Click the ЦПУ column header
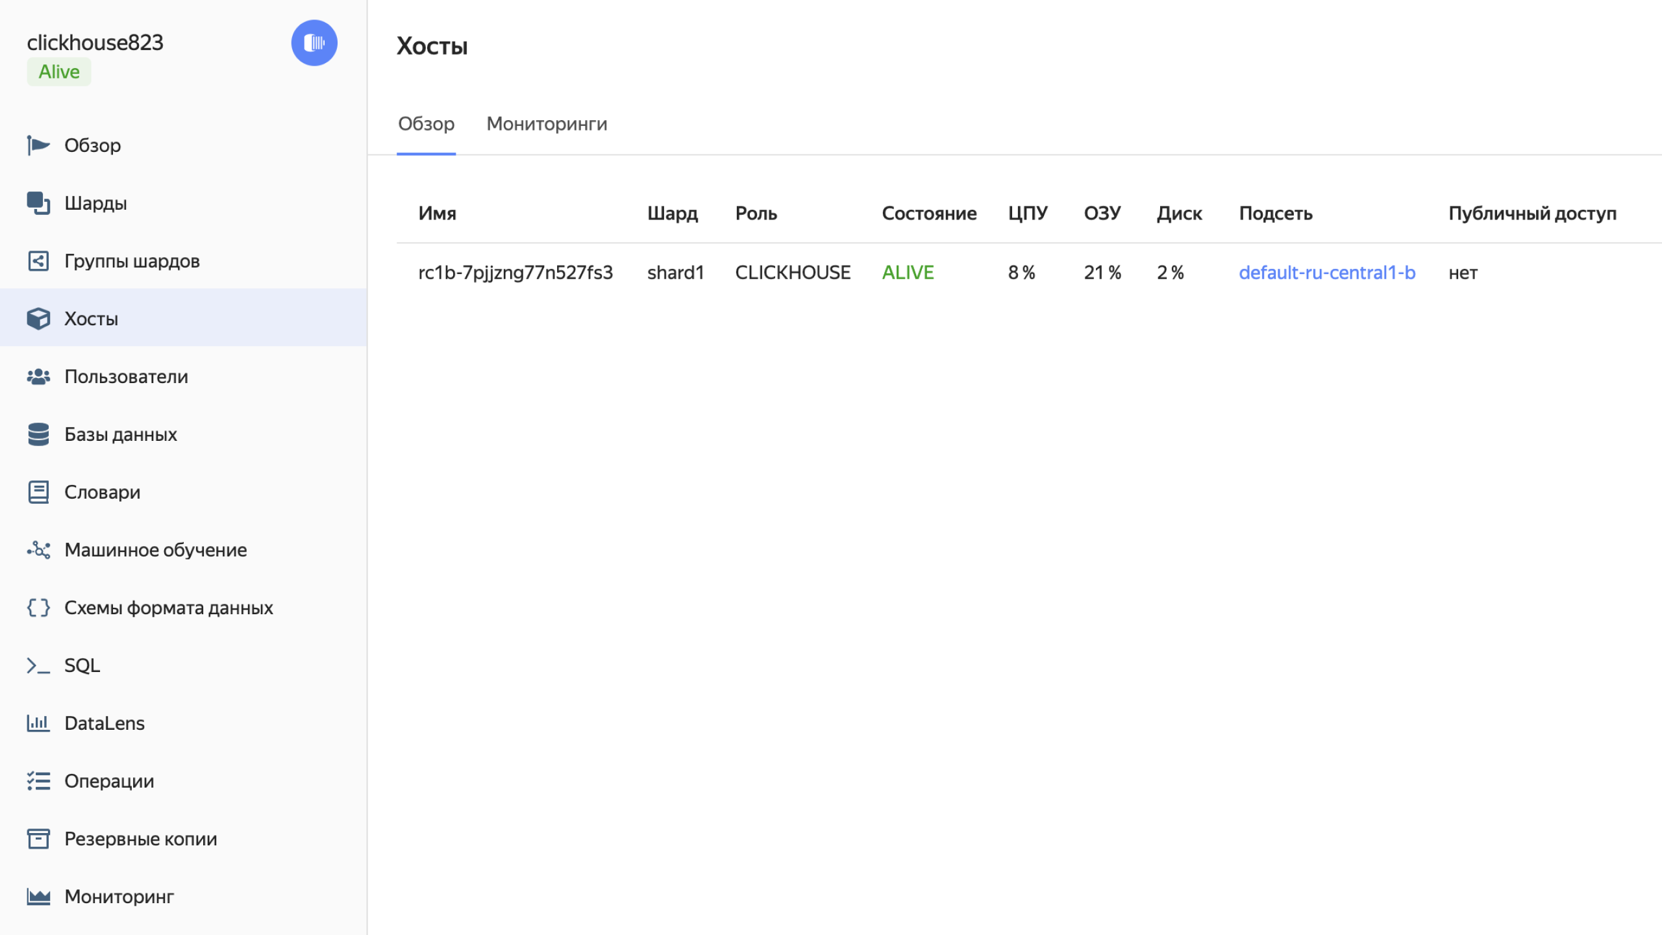The image size is (1662, 935). tap(1027, 214)
